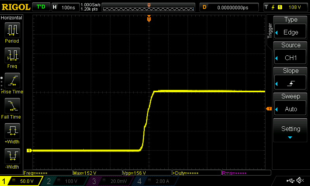Click the USB connection status icon
The height and width of the screenshot is (186, 310).
point(290,181)
